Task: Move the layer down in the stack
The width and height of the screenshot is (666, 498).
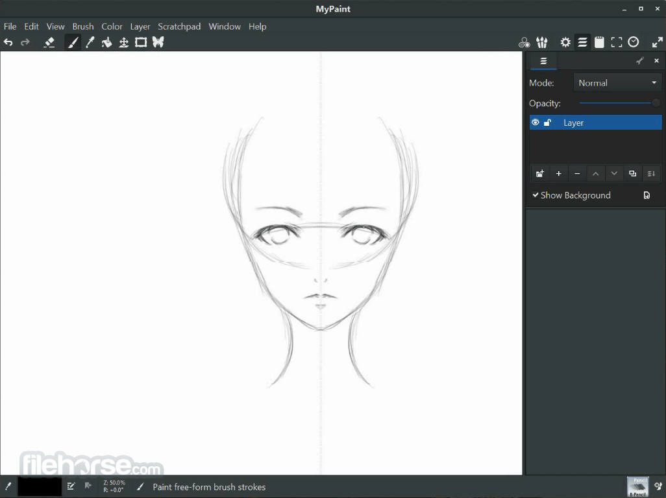Action: tap(614, 174)
